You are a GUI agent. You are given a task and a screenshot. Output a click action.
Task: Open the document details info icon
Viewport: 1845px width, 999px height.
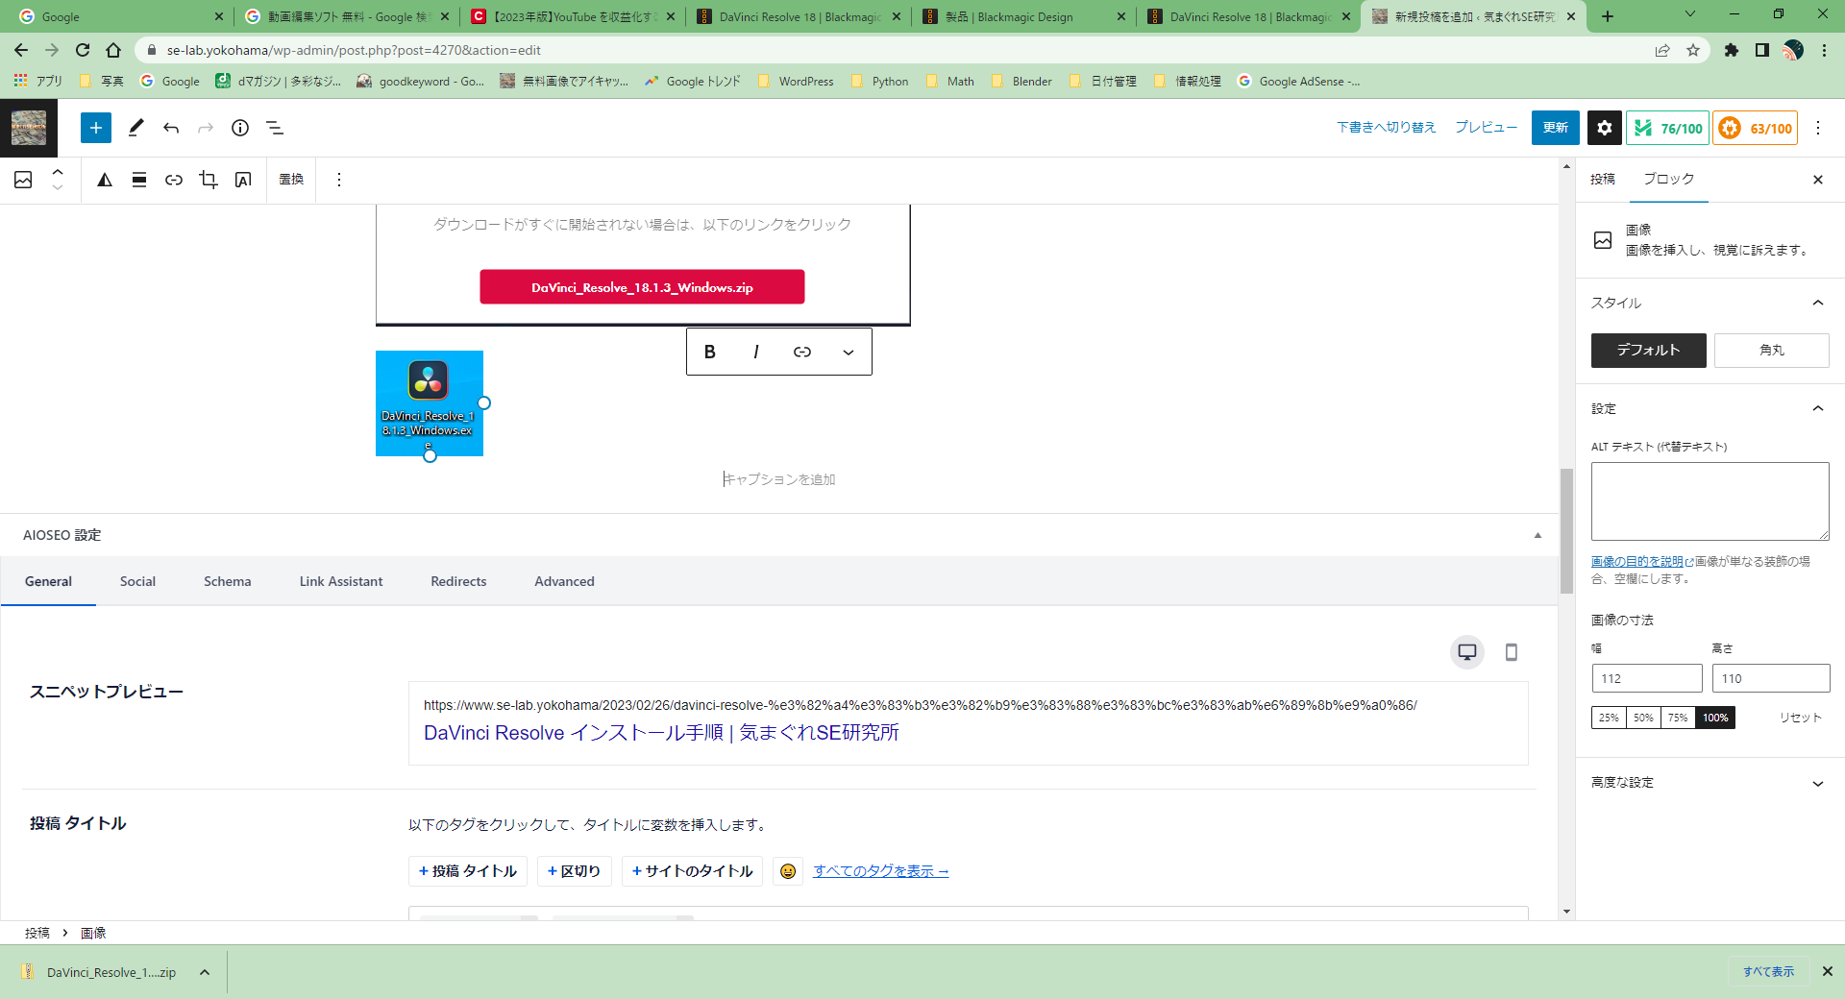click(240, 128)
